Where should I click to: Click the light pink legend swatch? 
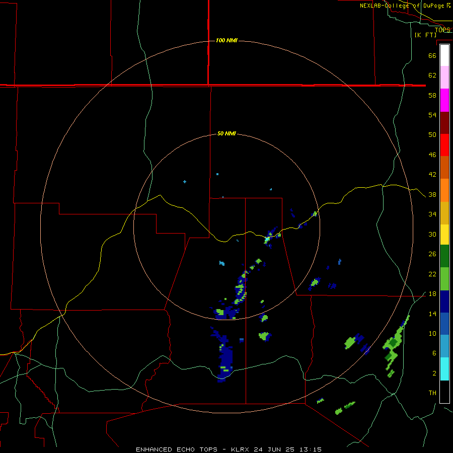444,78
